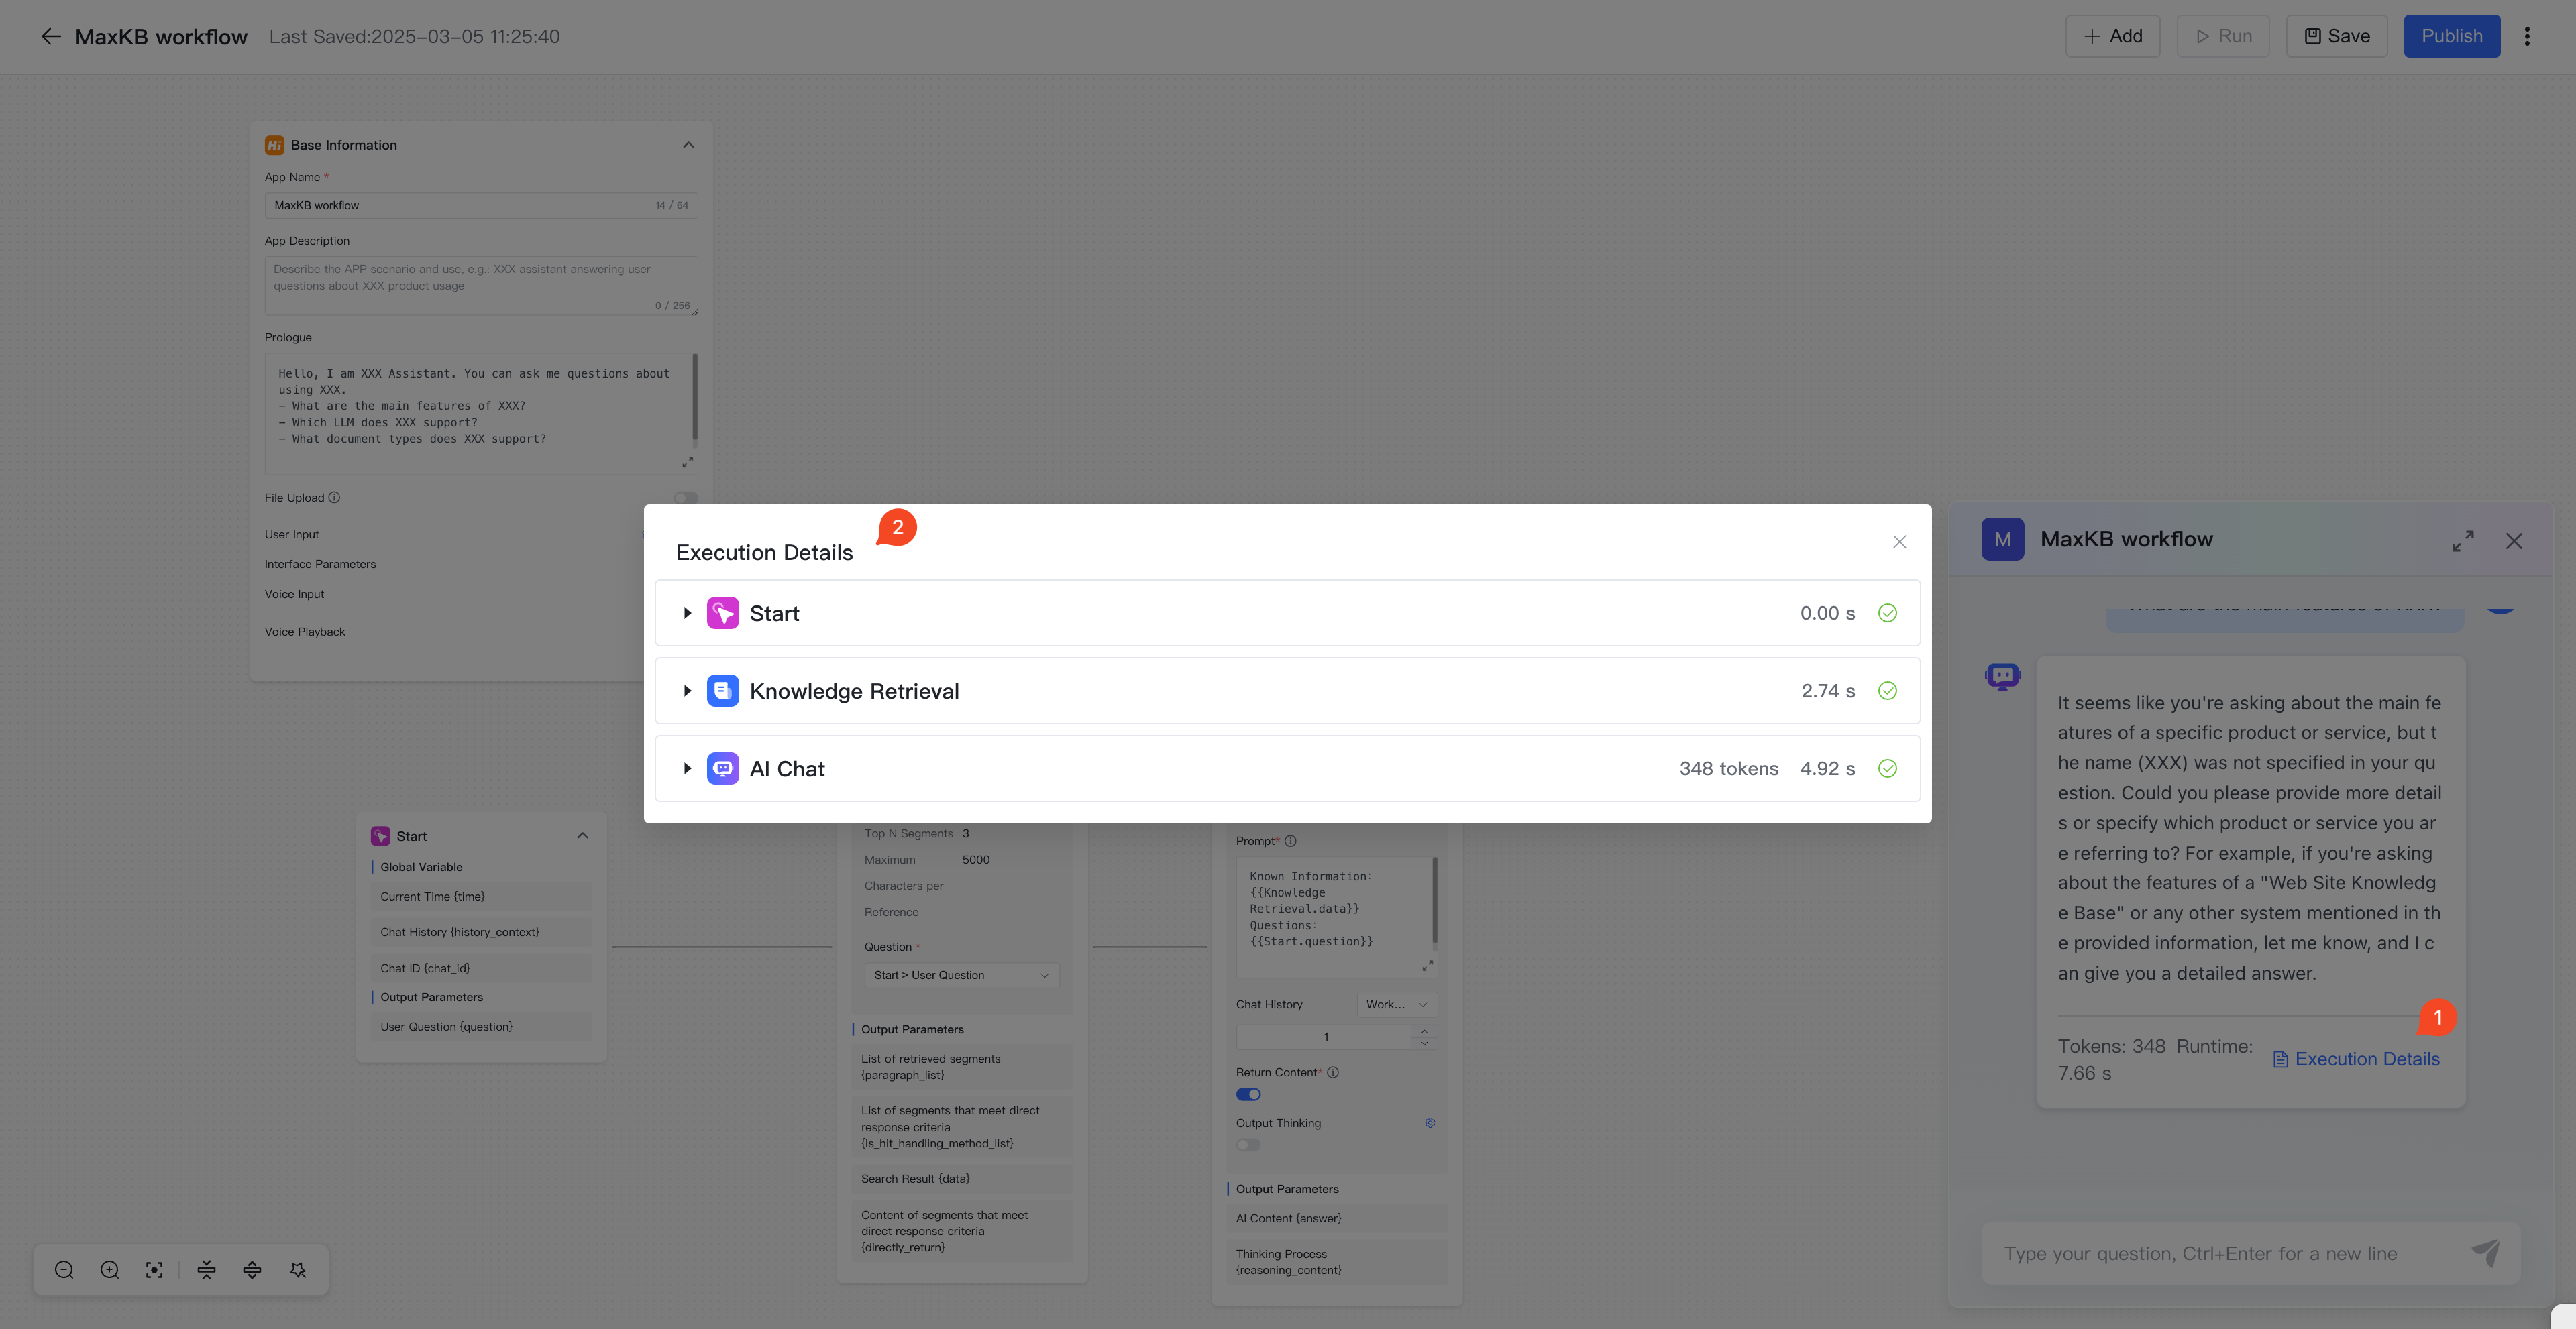Image resolution: width=2576 pixels, height=1329 pixels.
Task: Fit the canvas to view
Action: (x=154, y=1269)
